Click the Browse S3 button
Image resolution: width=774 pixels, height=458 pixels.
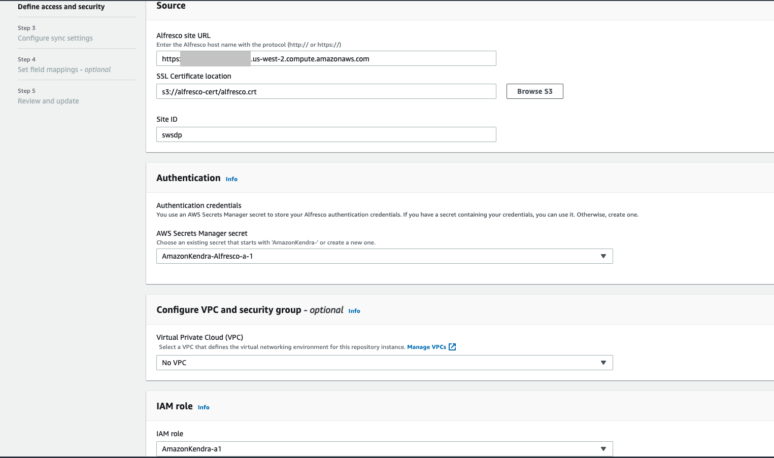534,91
